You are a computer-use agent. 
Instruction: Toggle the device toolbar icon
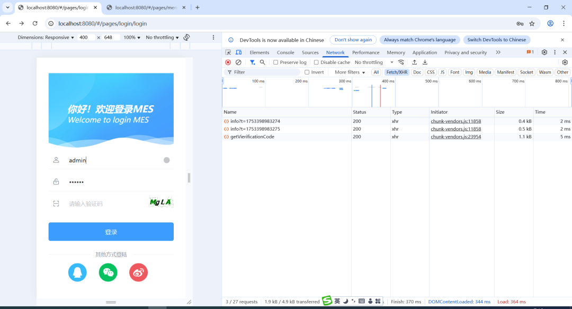238,52
